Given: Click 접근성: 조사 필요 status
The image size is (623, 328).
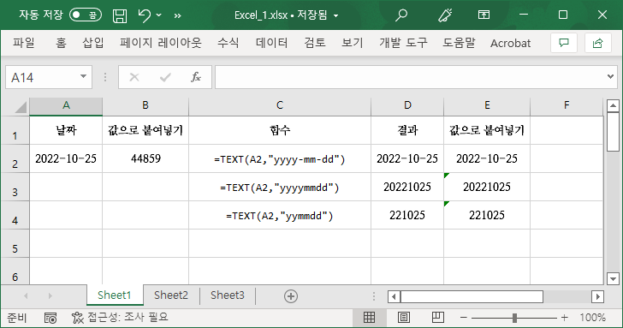Looking at the screenshot, I should coord(120,317).
